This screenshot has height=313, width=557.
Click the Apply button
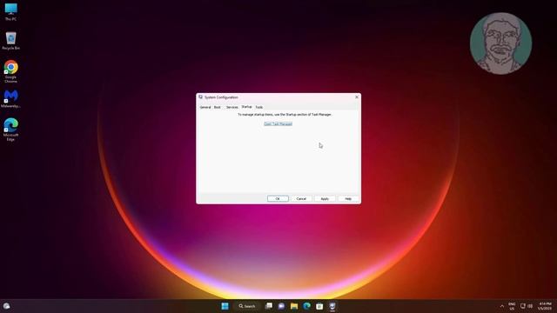(325, 199)
